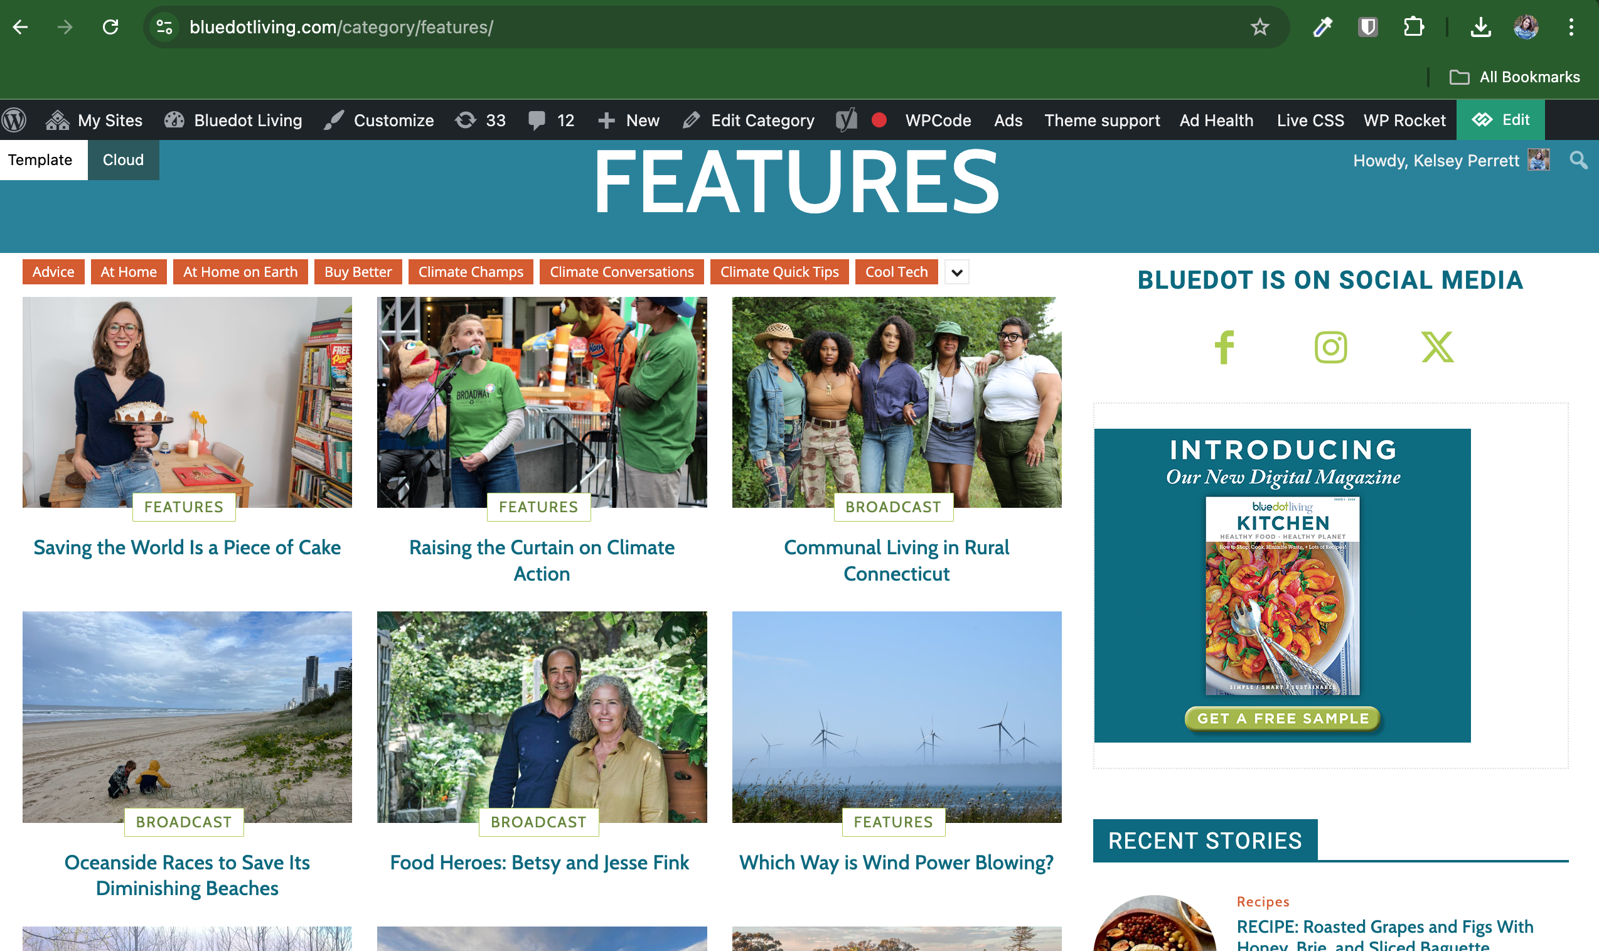
Task: Filter by the Climate Champs tag
Action: click(x=470, y=272)
